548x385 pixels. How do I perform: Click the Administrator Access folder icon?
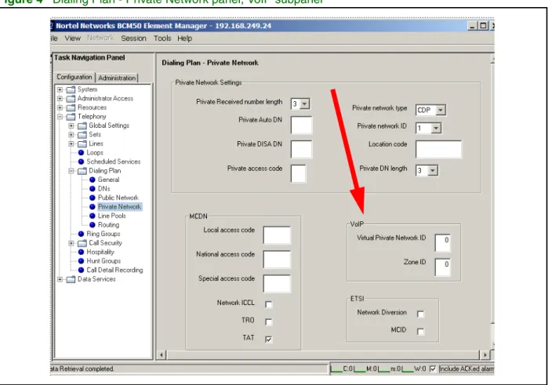(x=71, y=99)
